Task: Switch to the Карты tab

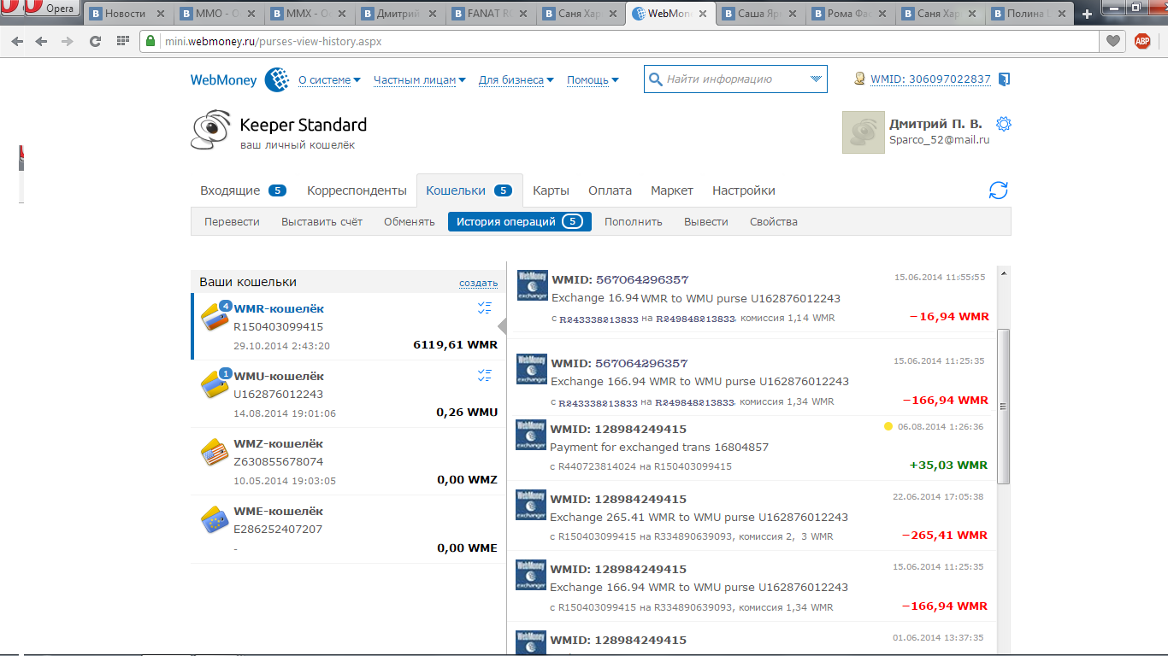Action: click(552, 190)
